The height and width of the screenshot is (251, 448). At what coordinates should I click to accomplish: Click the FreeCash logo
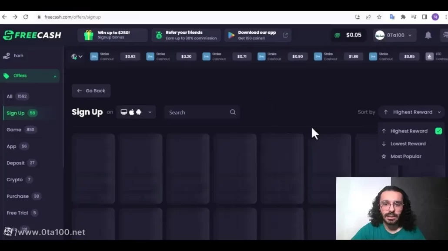[x=32, y=35]
